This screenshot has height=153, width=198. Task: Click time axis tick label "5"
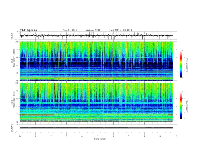tap(98, 136)
